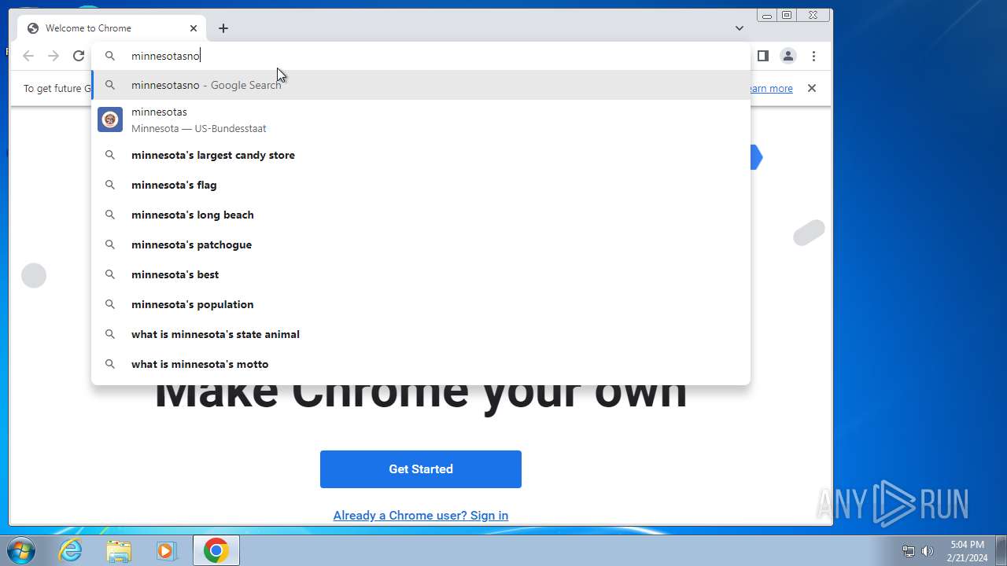Click the back navigation arrow
The image size is (1007, 566).
[28, 56]
